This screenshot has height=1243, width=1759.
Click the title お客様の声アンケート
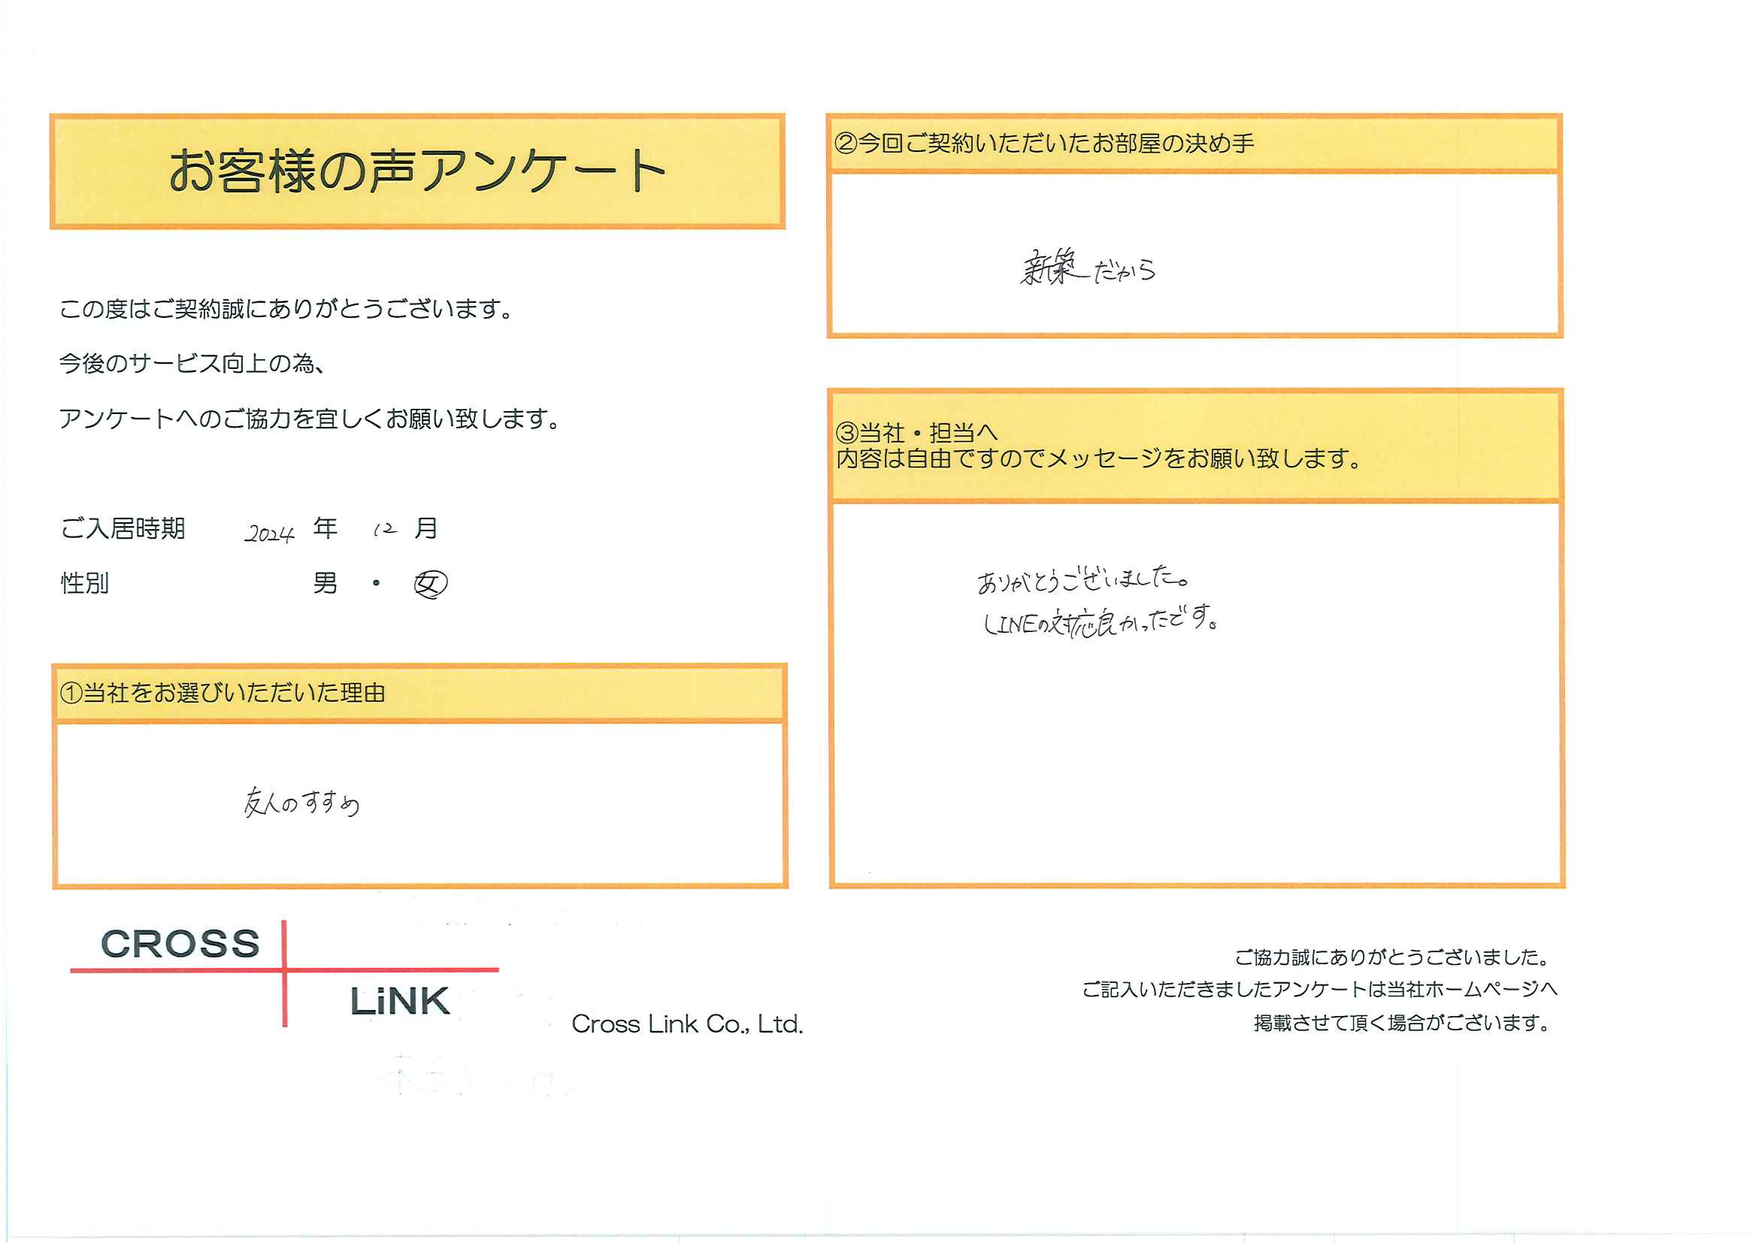coord(416,171)
